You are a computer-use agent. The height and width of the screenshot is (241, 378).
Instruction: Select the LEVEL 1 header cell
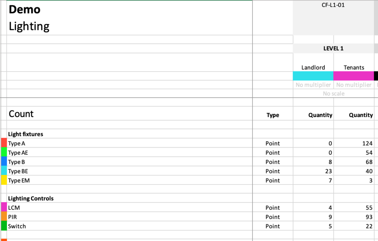pyautogui.click(x=333, y=48)
